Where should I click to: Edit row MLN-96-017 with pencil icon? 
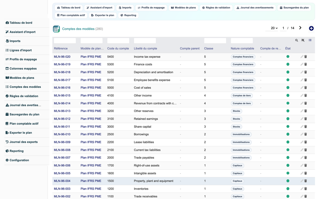click(302, 80)
